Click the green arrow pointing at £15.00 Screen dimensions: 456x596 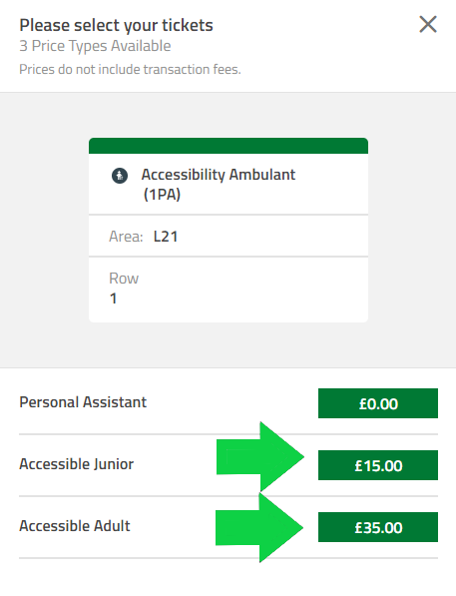pyautogui.click(x=260, y=456)
